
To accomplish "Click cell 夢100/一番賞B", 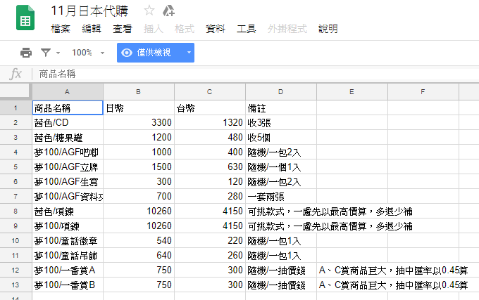I will (68, 285).
